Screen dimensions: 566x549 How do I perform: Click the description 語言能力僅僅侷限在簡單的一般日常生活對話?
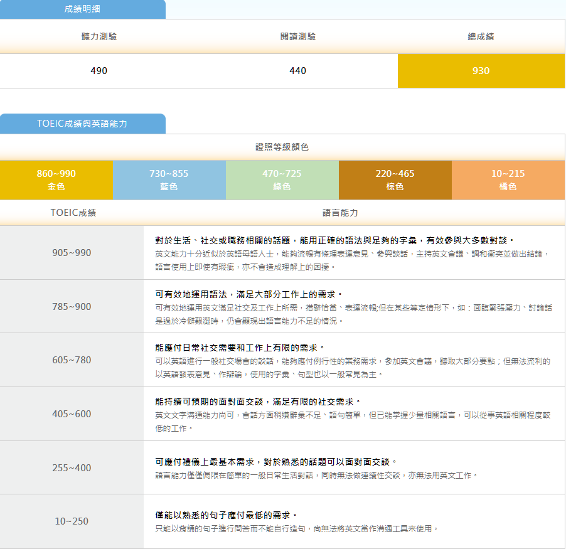click(x=316, y=476)
